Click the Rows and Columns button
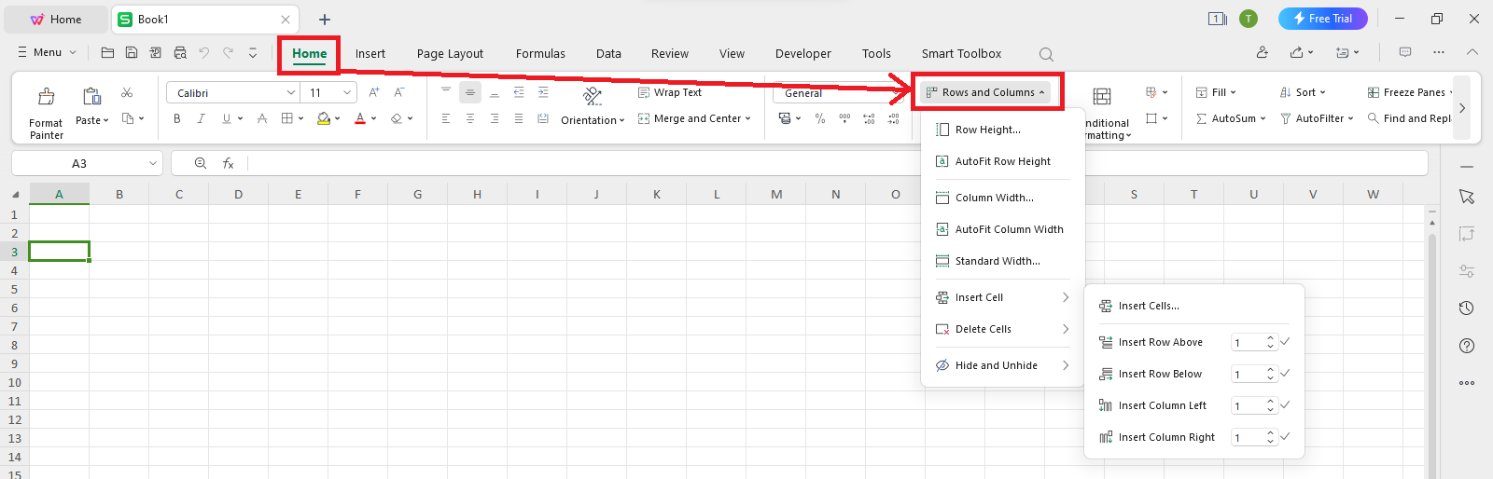 tap(985, 92)
